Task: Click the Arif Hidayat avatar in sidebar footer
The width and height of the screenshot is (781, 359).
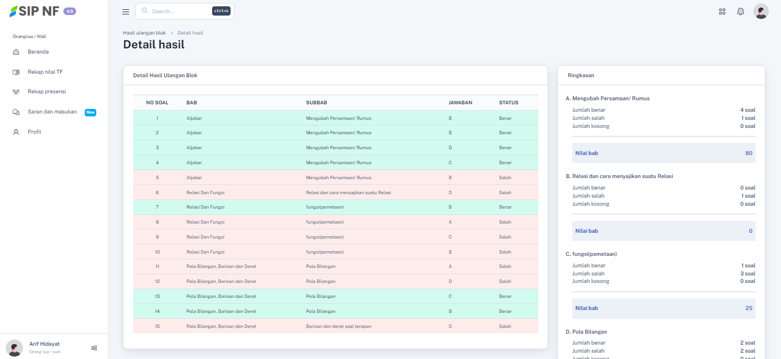Action: [x=14, y=347]
